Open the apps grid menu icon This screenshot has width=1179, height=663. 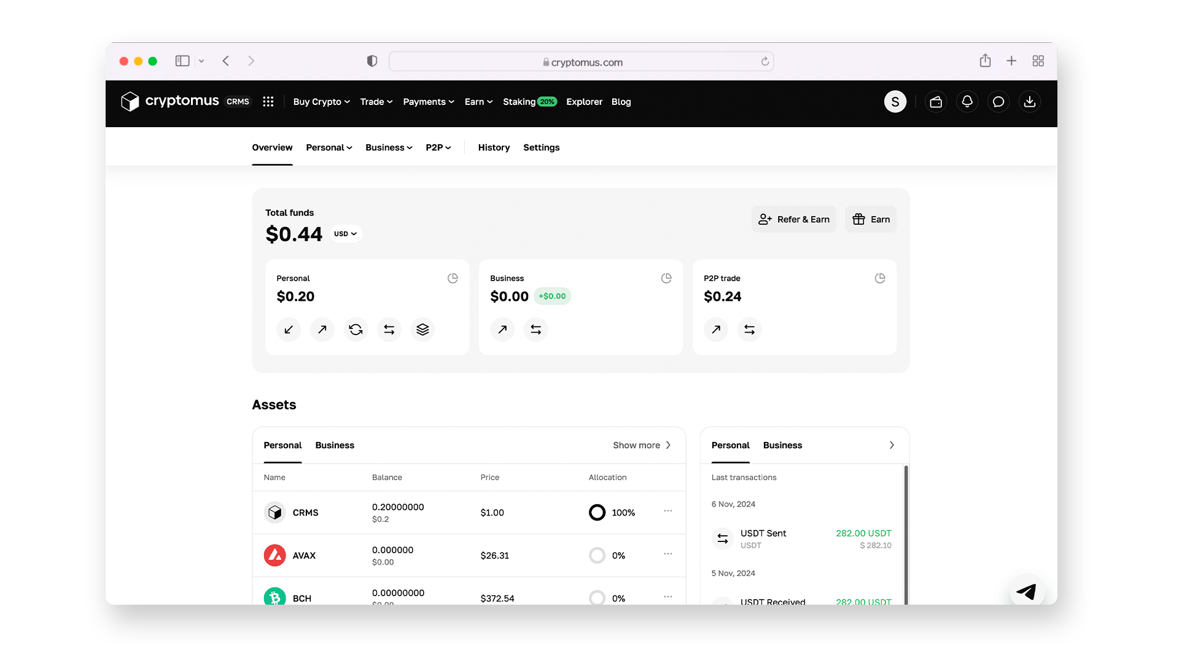click(268, 102)
